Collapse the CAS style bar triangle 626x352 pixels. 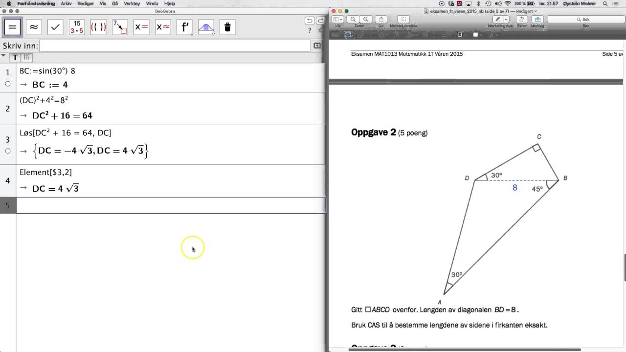(3, 56)
